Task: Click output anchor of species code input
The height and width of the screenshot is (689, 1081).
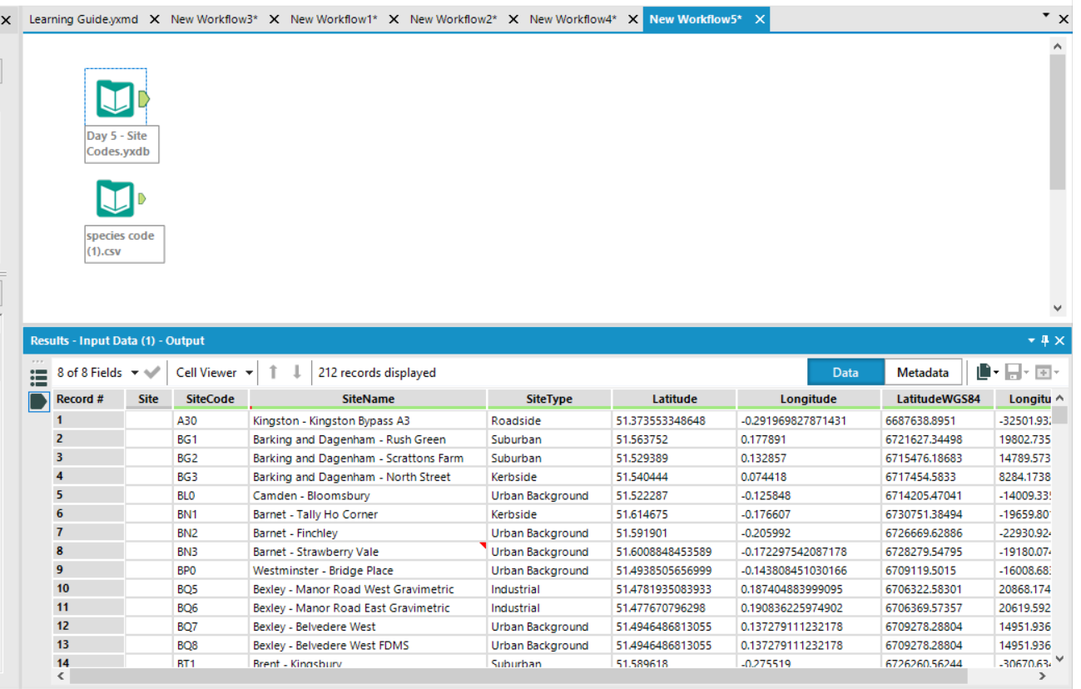Action: coord(142,199)
